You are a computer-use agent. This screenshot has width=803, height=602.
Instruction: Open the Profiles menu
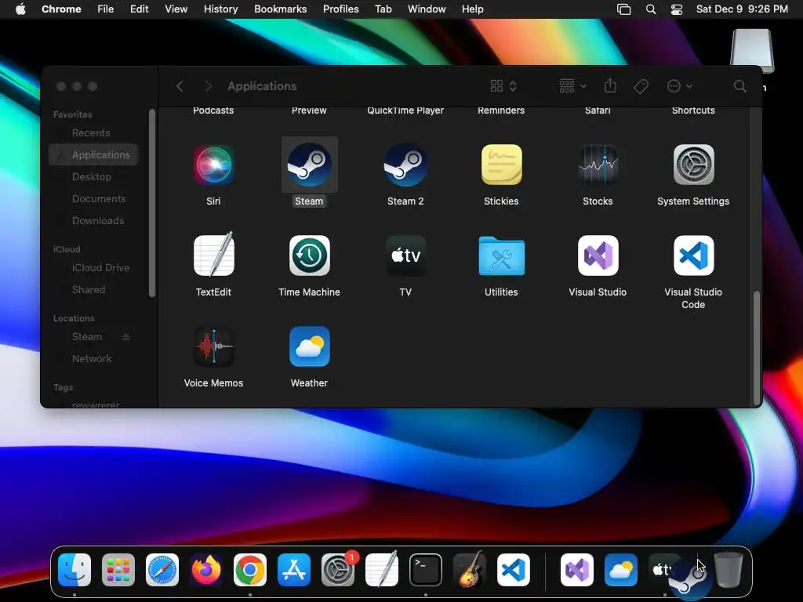point(341,9)
